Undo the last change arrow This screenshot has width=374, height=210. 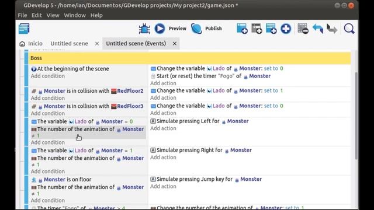coord(318,29)
